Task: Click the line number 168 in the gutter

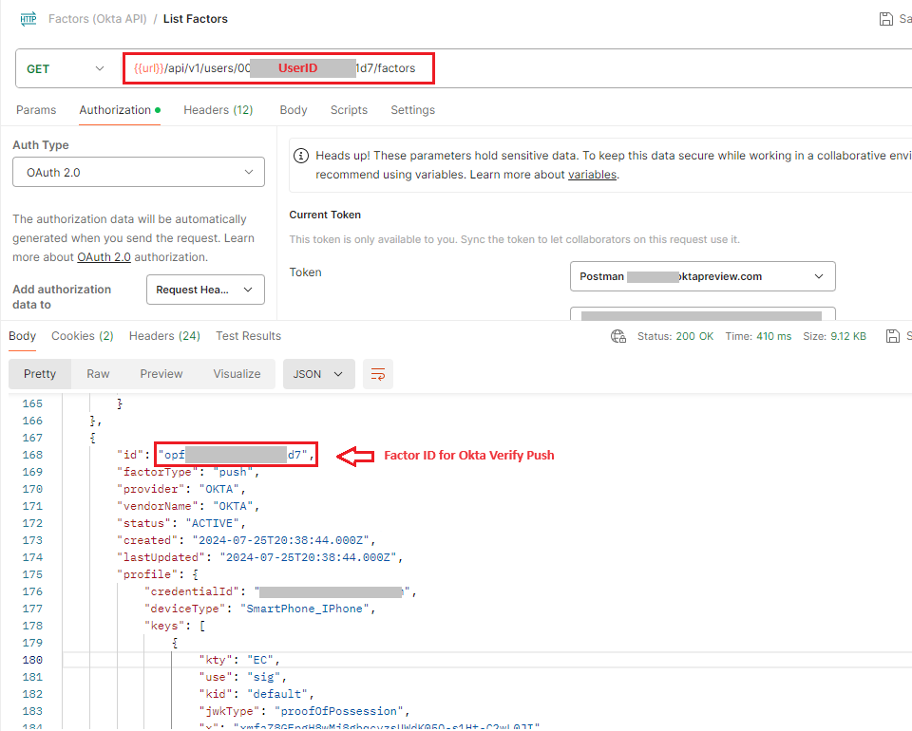Action: point(32,455)
